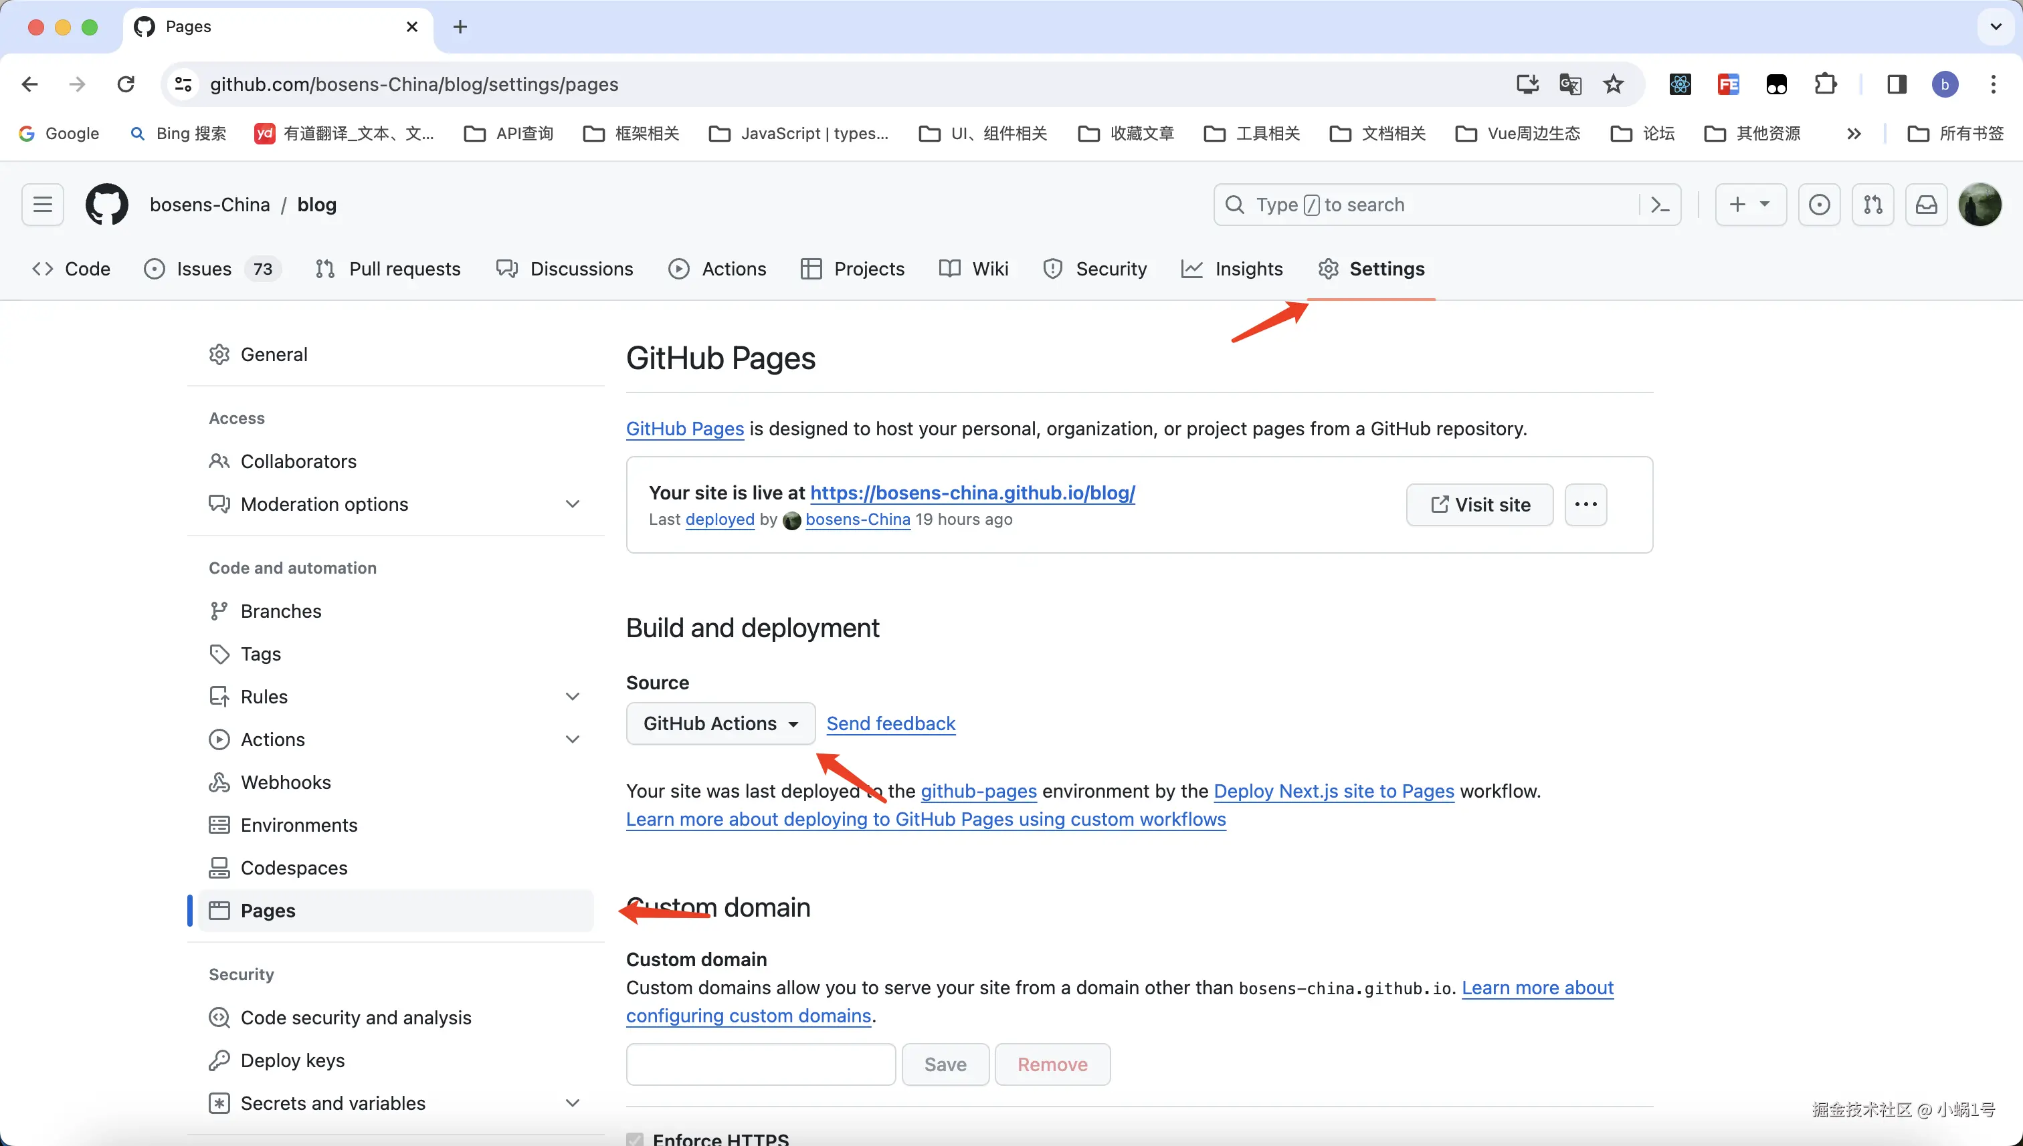The width and height of the screenshot is (2023, 1146).
Task: Open the notifications inbox icon
Action: 1926,205
